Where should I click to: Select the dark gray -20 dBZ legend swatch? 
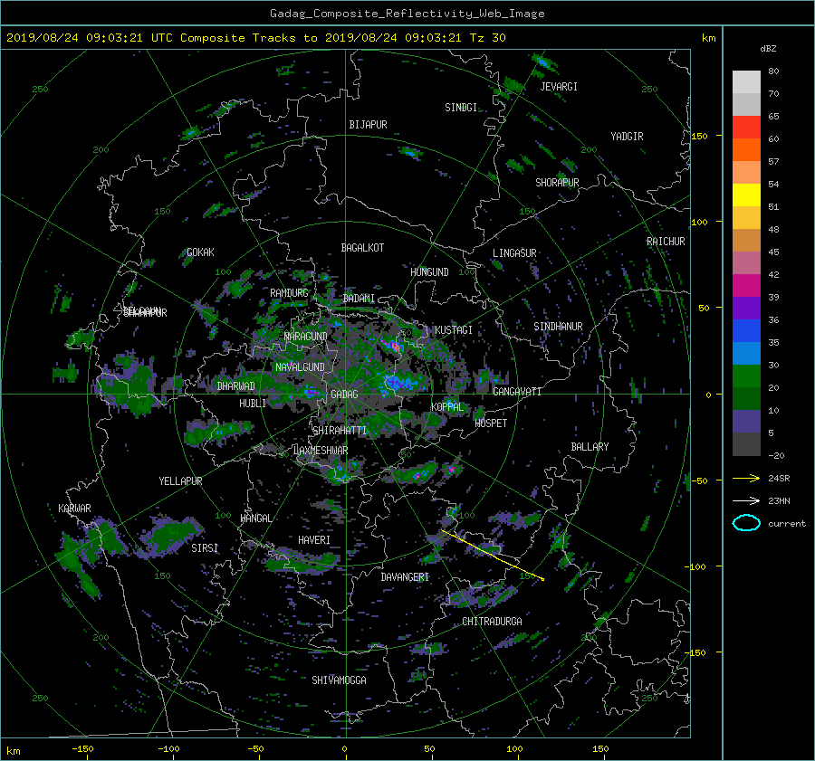(x=746, y=444)
